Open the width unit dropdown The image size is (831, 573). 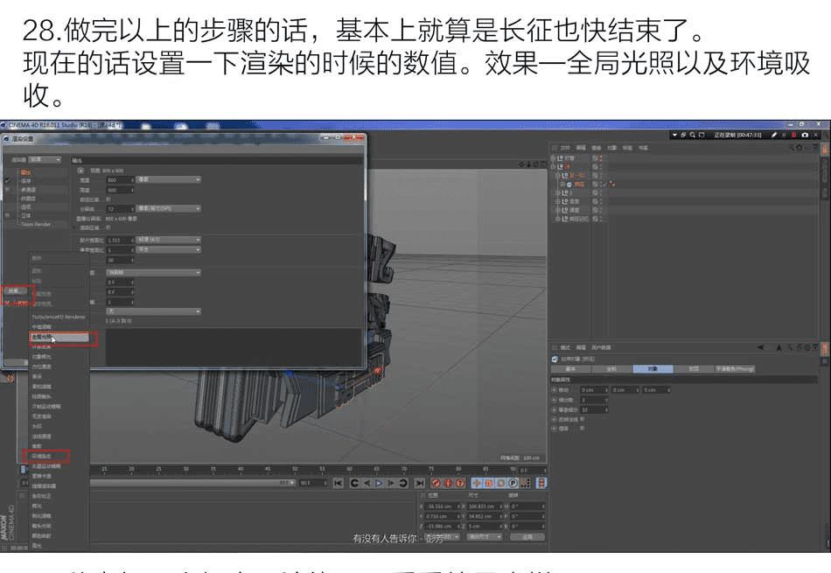[169, 179]
